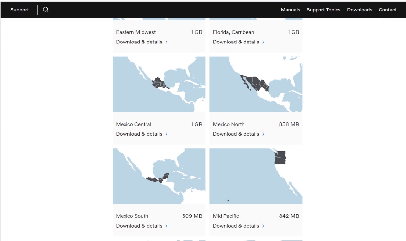406x241 pixels.
Task: Click the Mid Pacific map thumbnail
Action: (256, 176)
